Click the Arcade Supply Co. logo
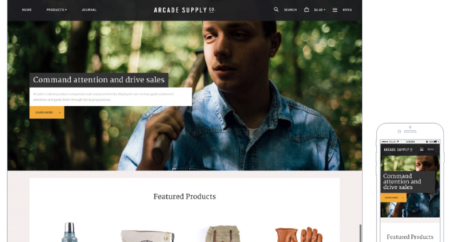This screenshot has height=242, width=455. point(184,10)
